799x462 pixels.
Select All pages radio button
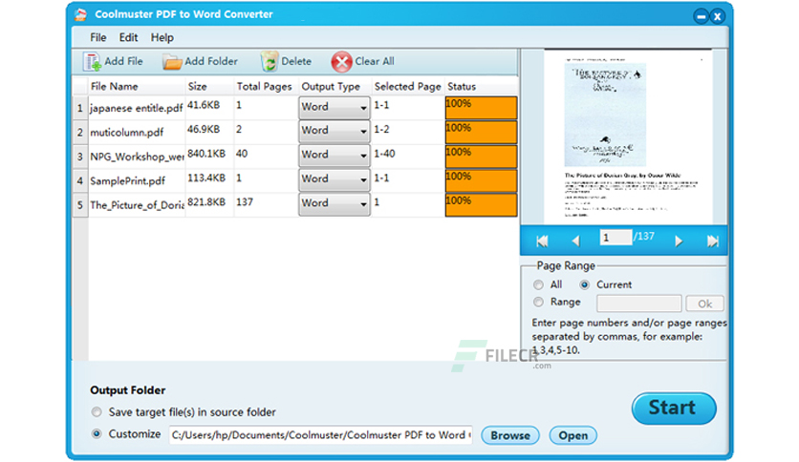[538, 285]
